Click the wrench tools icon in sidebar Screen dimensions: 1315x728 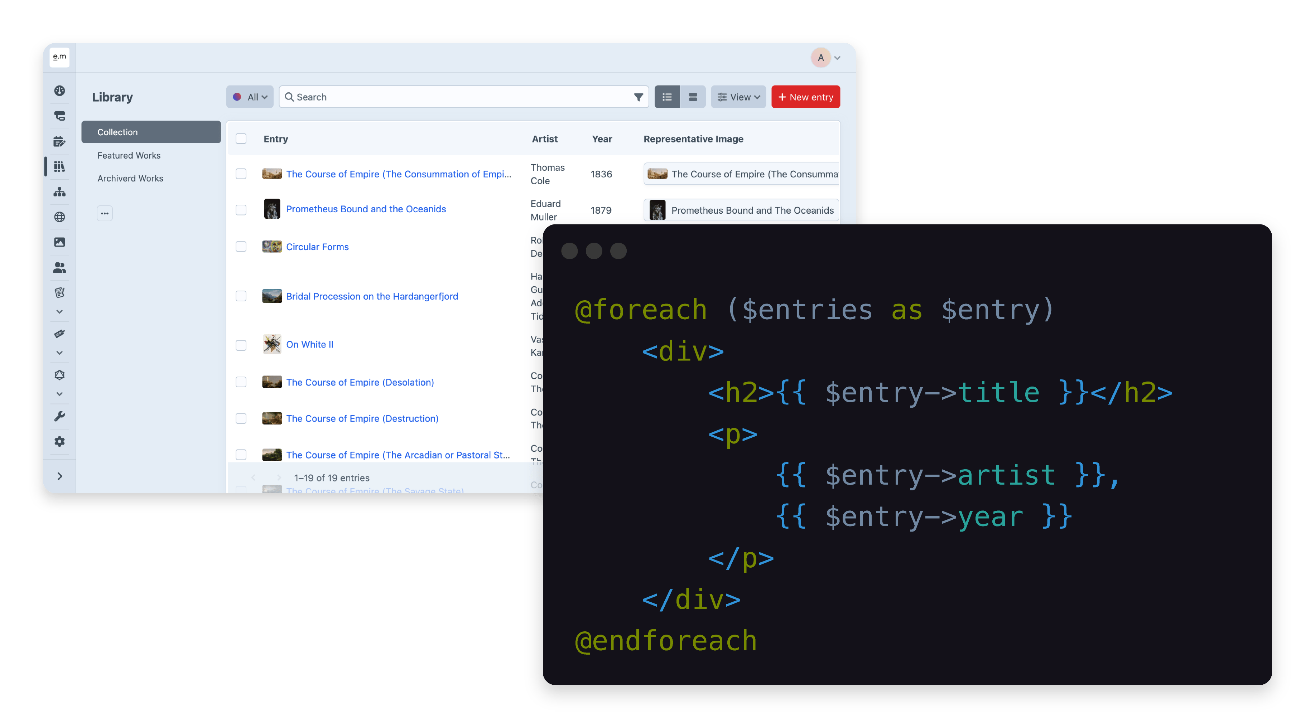tap(59, 416)
